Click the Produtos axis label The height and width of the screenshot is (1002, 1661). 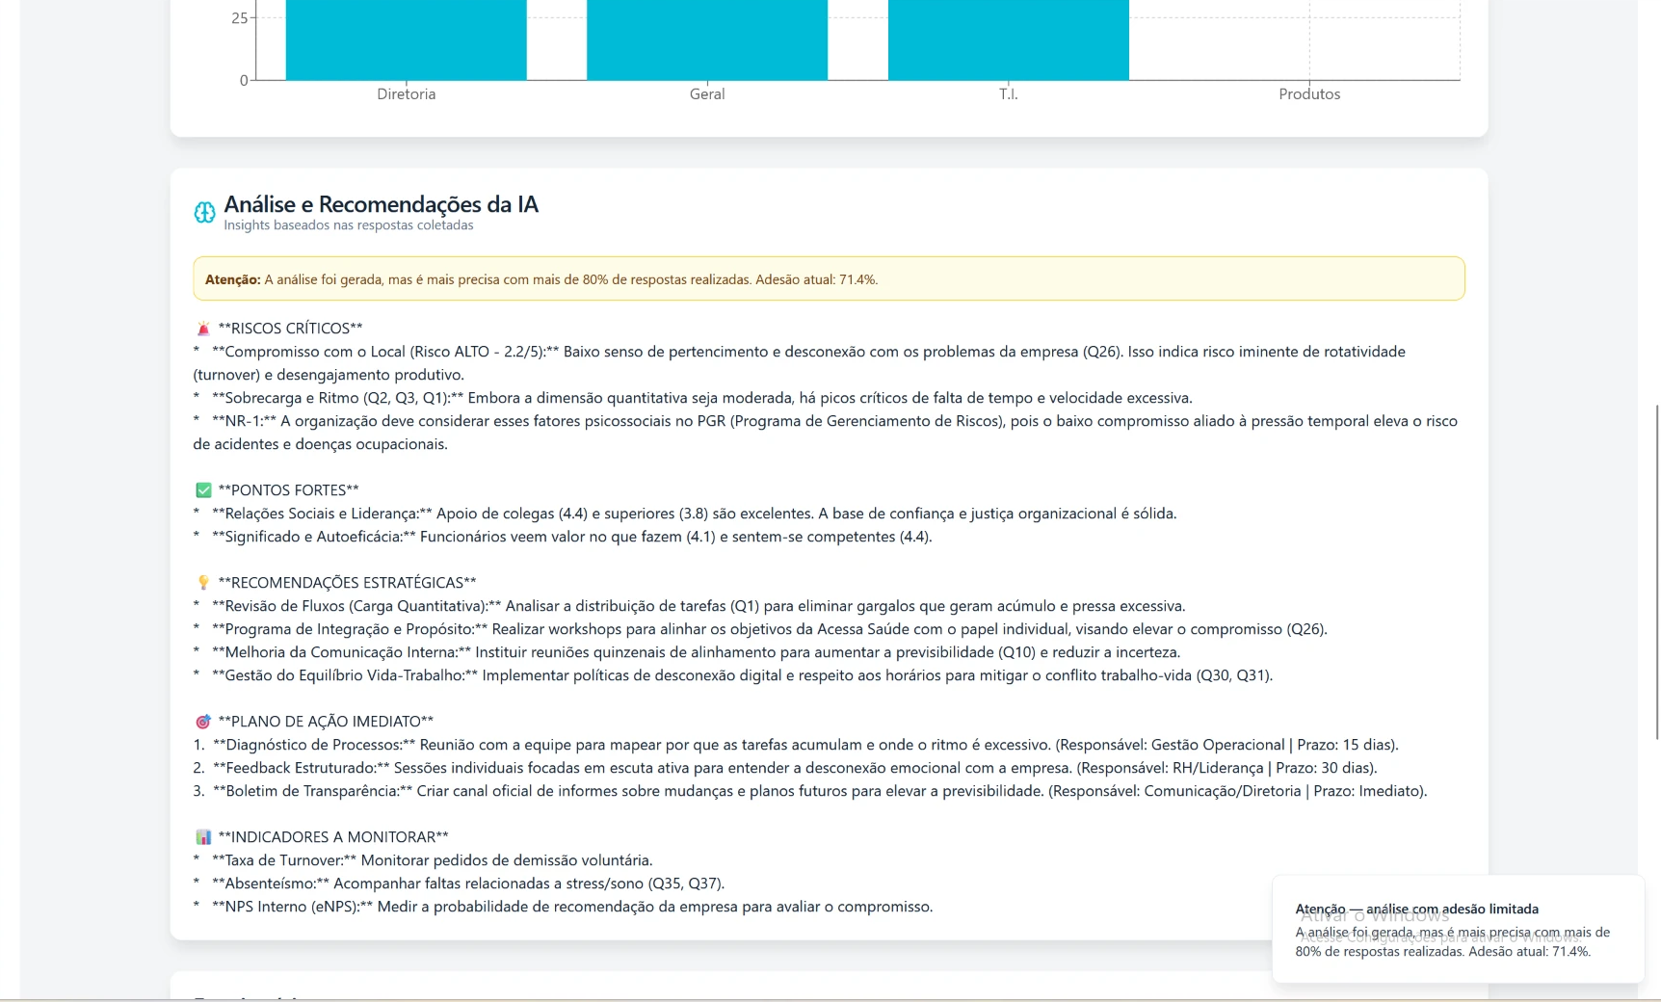pyautogui.click(x=1309, y=94)
